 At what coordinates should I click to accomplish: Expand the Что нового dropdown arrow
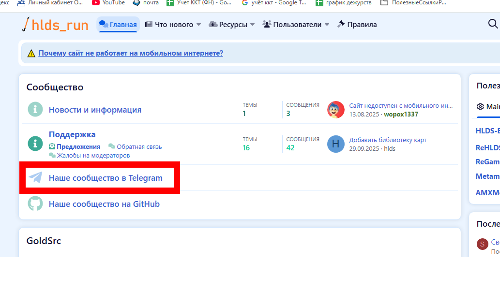[x=198, y=25]
